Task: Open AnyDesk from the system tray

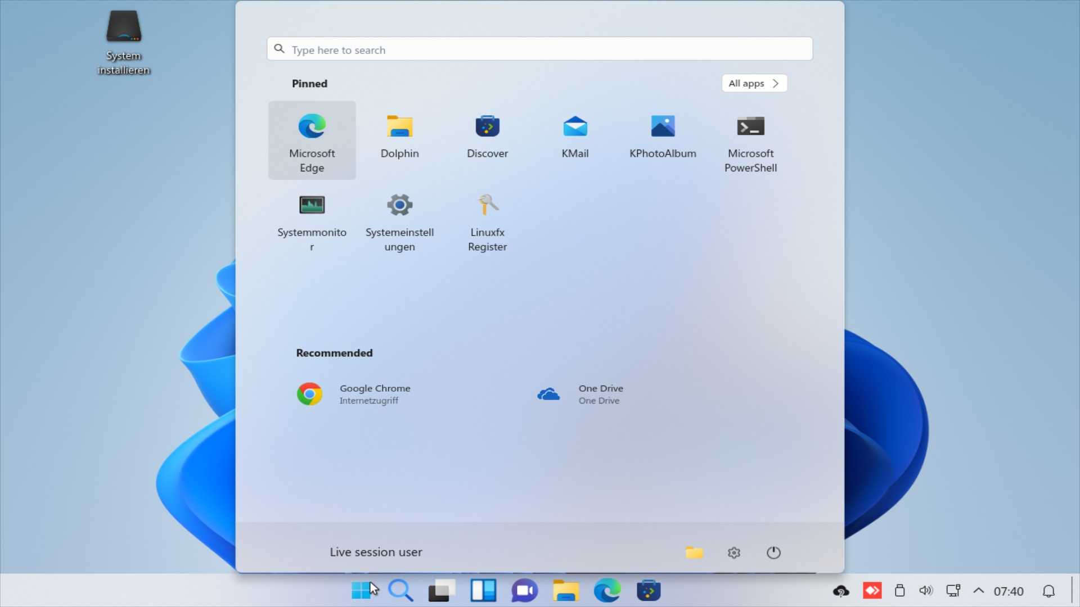Action: 872,590
